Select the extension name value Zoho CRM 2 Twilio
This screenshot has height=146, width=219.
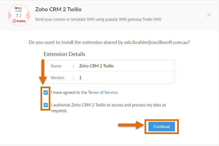click(x=96, y=66)
